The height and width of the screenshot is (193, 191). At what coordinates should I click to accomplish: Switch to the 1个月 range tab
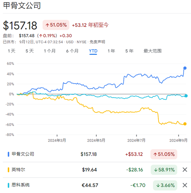coord(50,51)
